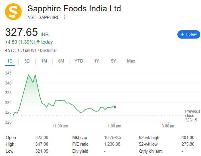
Task: View the 1Y price chart
Action: tap(97, 61)
